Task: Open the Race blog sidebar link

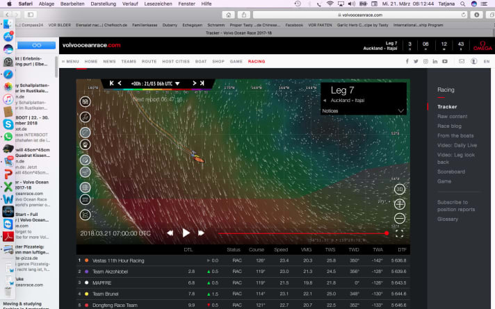Action: (449, 126)
